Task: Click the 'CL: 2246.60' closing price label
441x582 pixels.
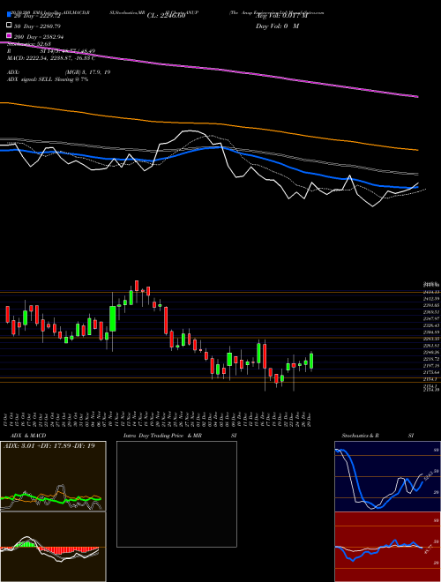Action: pos(166,16)
